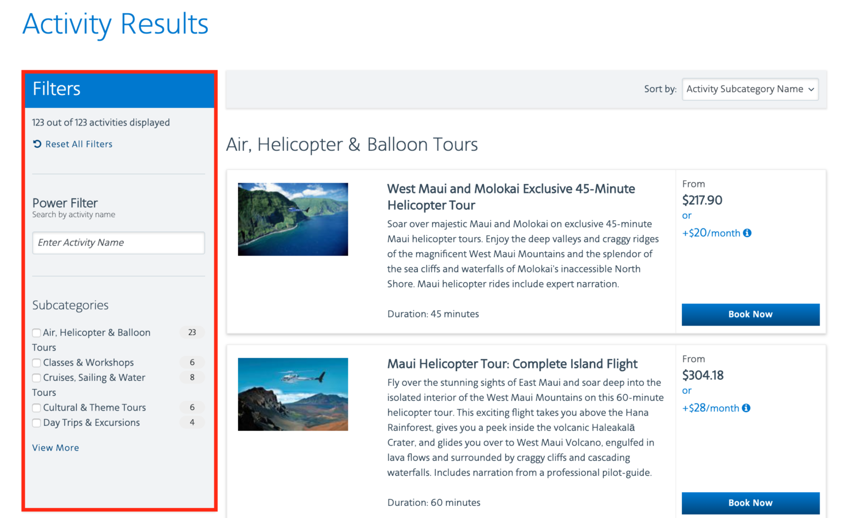Click Book Now for West Maui helicopter tour
Viewport: 842px width, 518px height.
[x=750, y=314]
